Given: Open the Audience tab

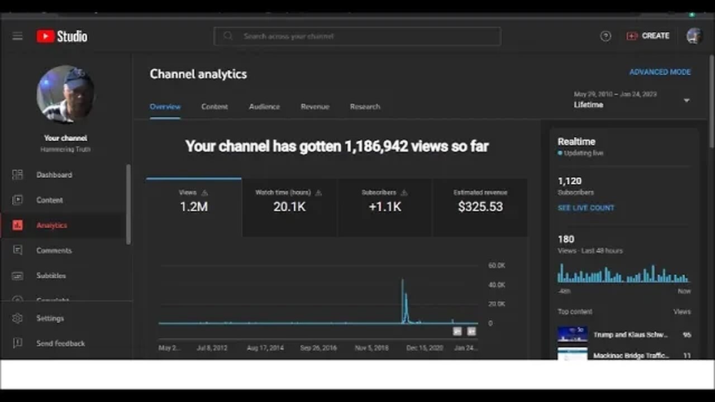Looking at the screenshot, I should click(x=264, y=107).
